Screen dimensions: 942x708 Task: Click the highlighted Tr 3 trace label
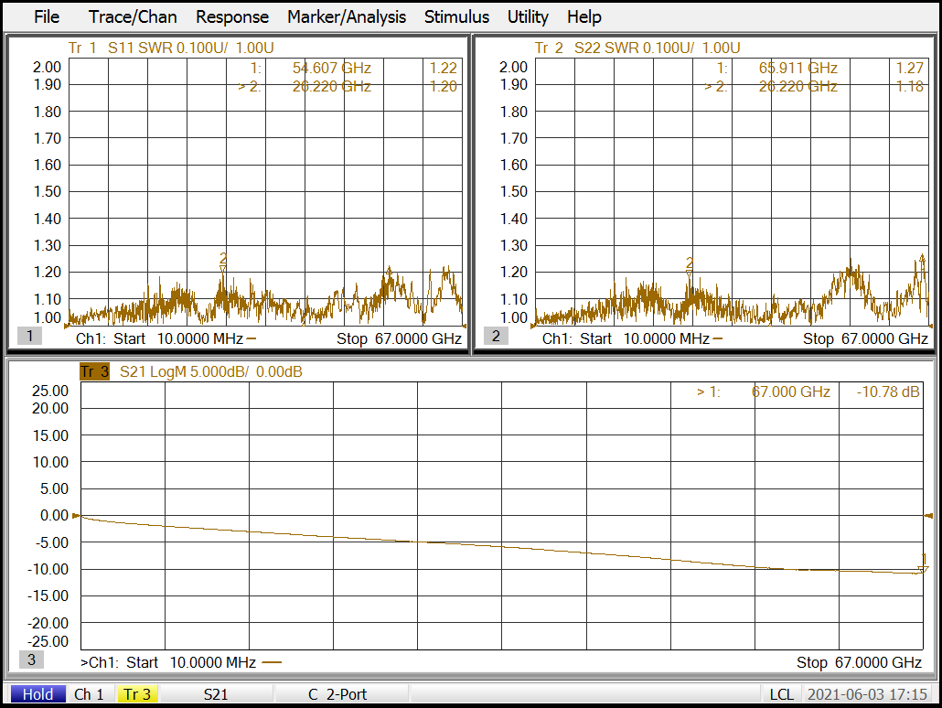click(94, 371)
